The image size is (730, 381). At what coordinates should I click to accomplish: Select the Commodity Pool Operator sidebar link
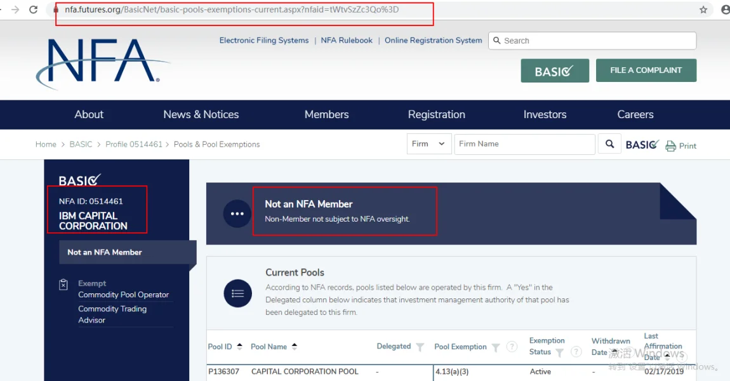coord(123,295)
